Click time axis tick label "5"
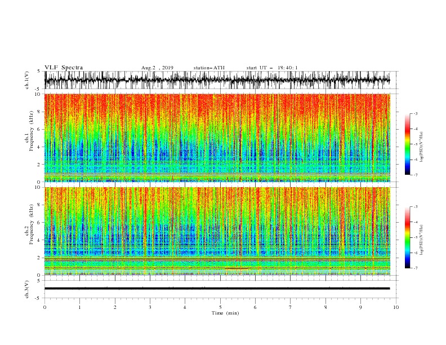Viewport: 446px width, 345px height. [x=220, y=307]
